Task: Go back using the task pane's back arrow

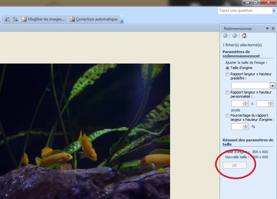Action: pos(225,36)
